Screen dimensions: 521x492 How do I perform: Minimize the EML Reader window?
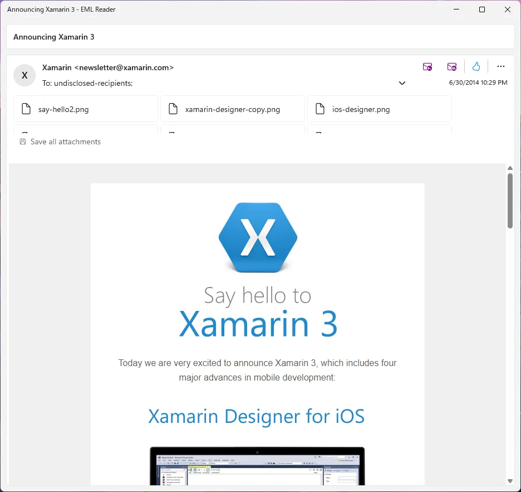pos(456,9)
